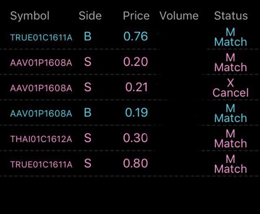Viewport: 260px width, 214px height.
Task: Open the TRUE01C1611A sell order symbol
Action: pyautogui.click(x=41, y=164)
